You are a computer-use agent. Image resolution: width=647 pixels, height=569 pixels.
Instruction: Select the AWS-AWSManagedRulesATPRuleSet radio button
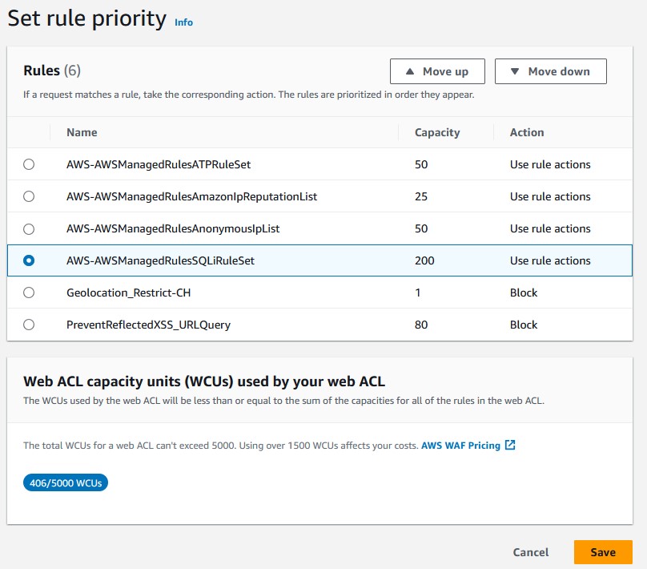[x=29, y=164]
